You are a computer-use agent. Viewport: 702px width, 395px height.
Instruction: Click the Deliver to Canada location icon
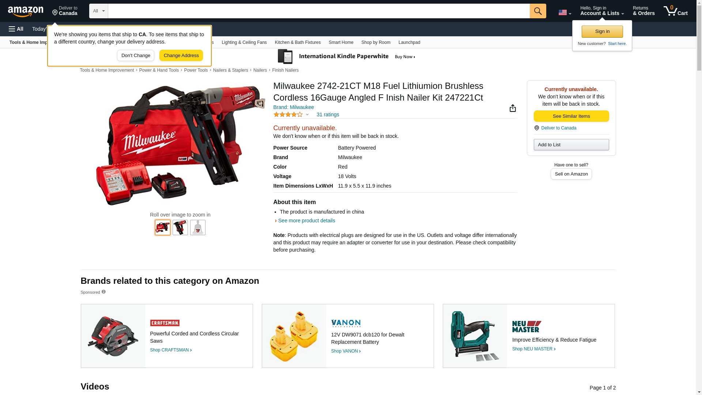pyautogui.click(x=536, y=128)
